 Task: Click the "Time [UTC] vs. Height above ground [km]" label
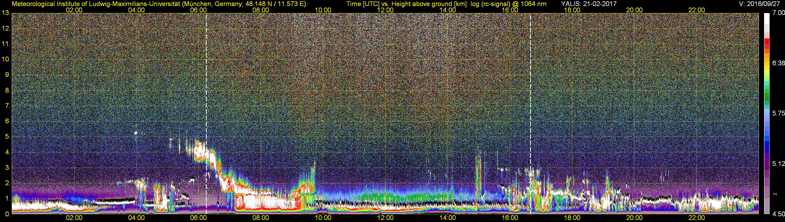click(x=407, y=4)
